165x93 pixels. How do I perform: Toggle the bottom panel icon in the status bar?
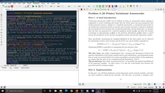[x=5, y=87]
